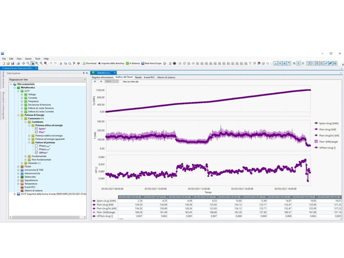
Task: Expand the Flicker tree node
Action: 18,166
